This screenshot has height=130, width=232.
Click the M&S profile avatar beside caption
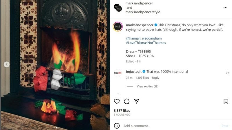coord(118,27)
